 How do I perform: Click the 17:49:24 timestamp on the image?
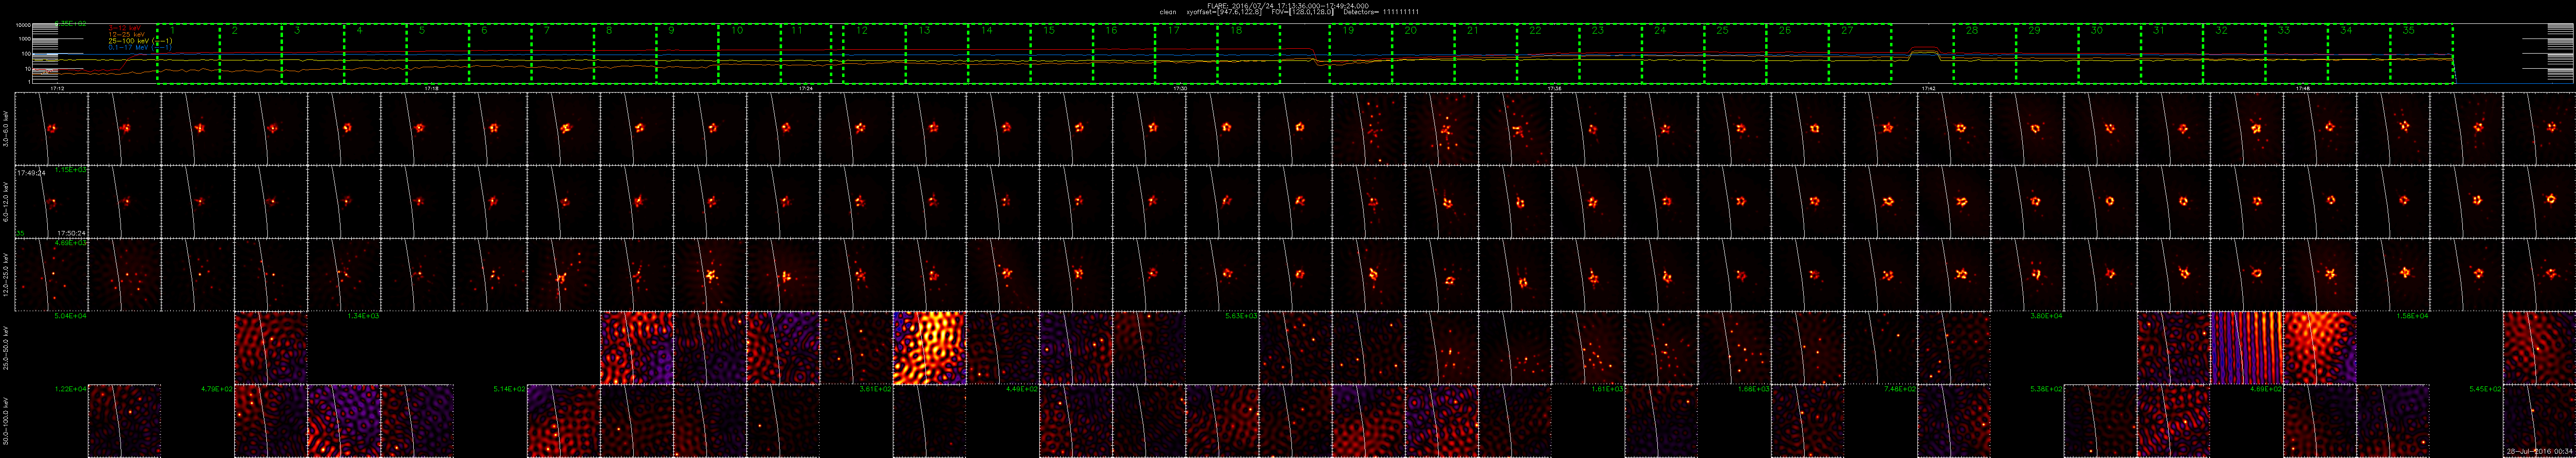[31, 173]
